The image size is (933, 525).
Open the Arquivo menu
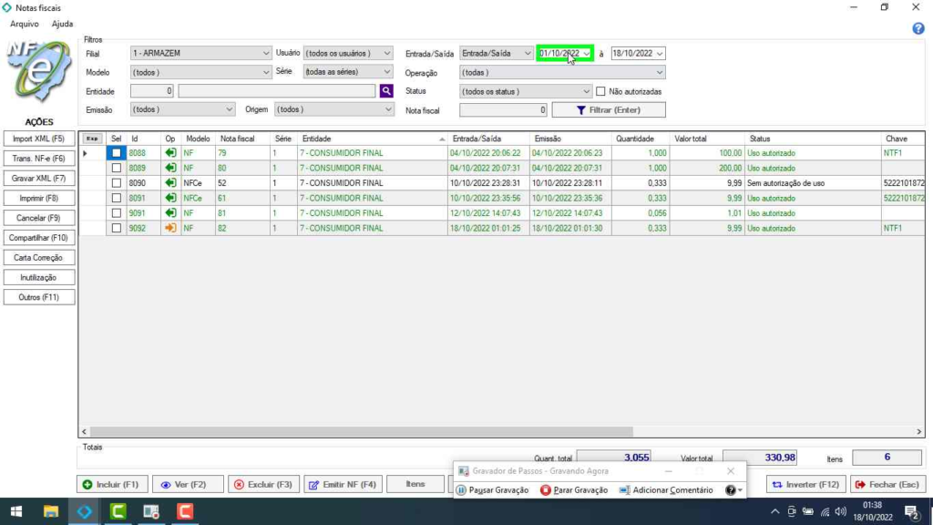pyautogui.click(x=25, y=24)
